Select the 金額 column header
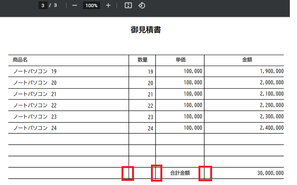297x185 pixels. click(247, 60)
